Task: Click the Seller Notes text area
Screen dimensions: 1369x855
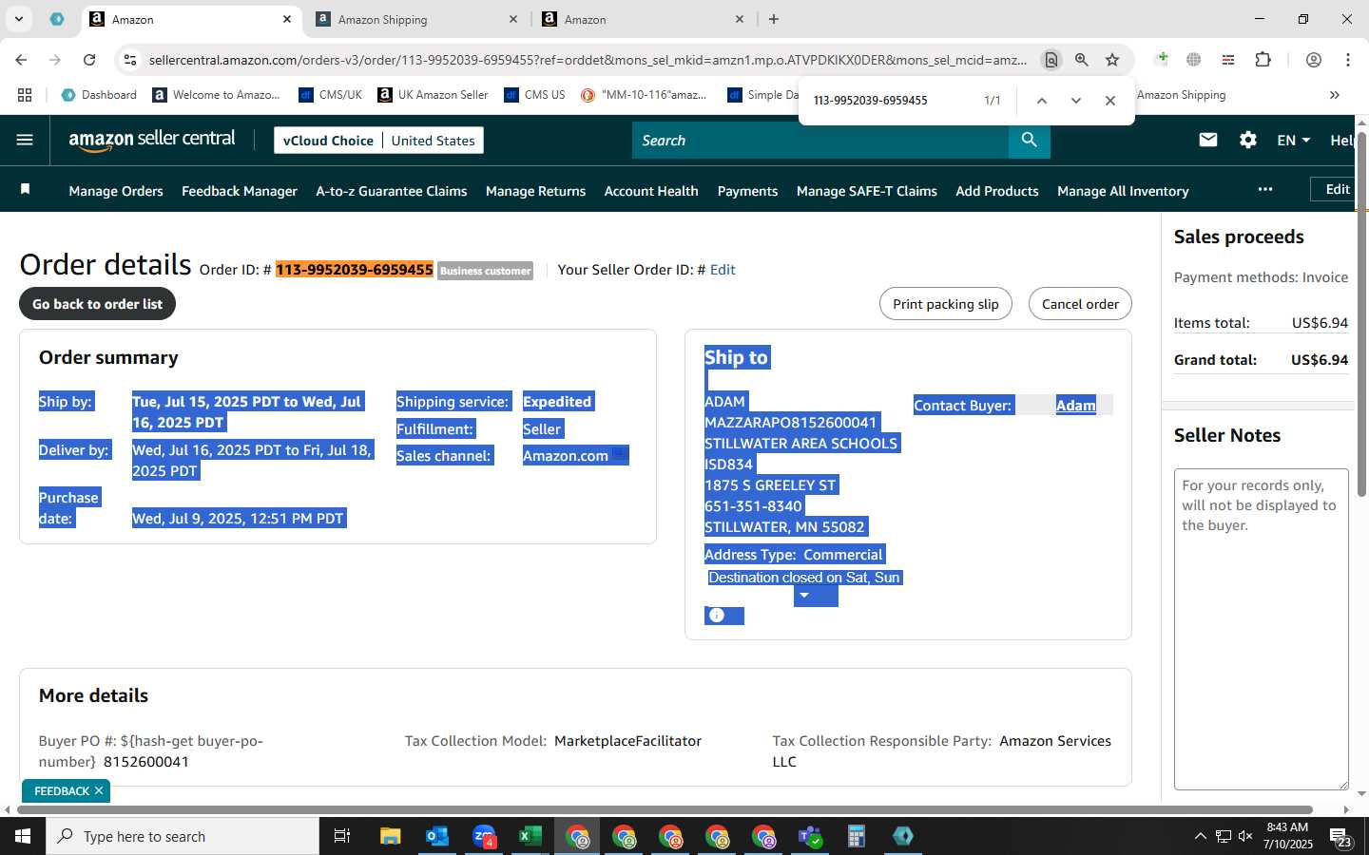Action: pyautogui.click(x=1261, y=629)
